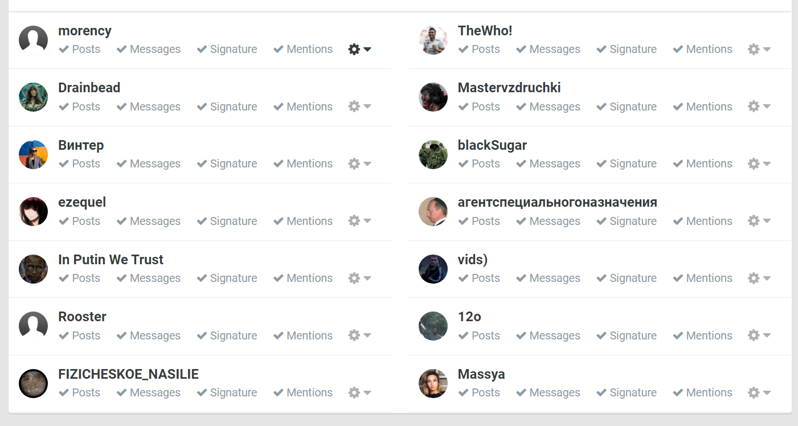
Task: View Винтер's avatar picture
Action: 33,154
